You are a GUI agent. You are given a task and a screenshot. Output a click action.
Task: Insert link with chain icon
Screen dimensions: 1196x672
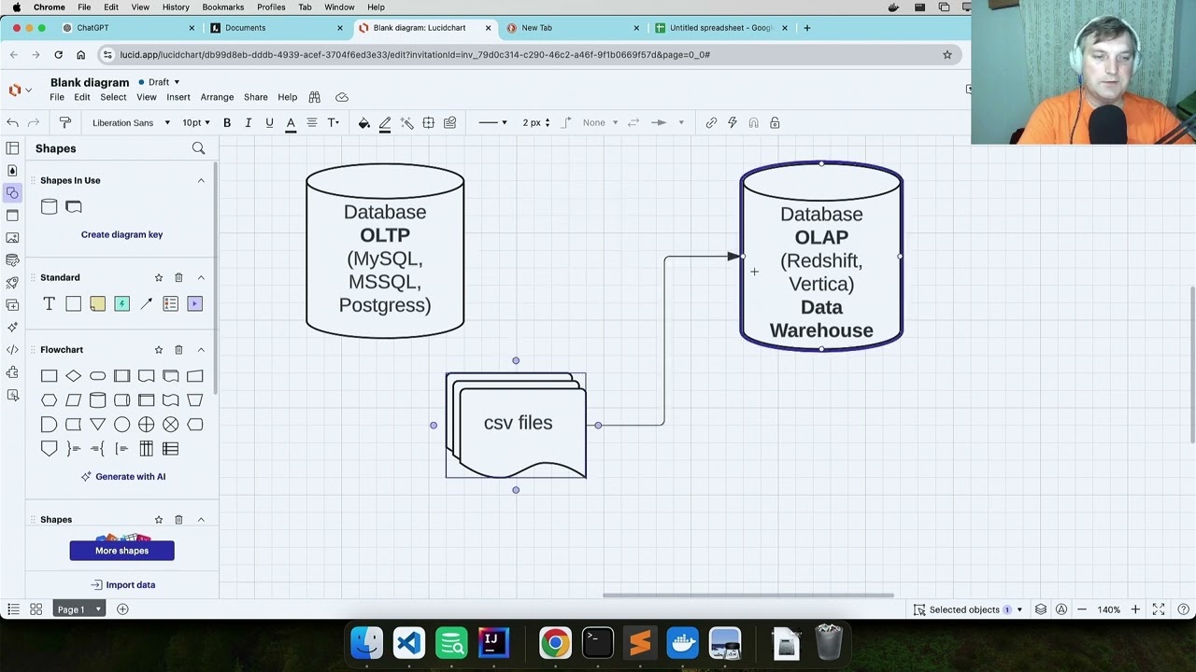point(711,122)
